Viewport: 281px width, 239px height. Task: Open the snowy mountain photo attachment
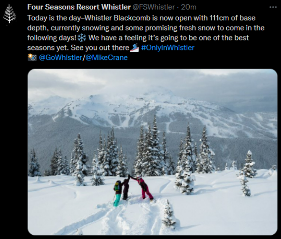pos(152,152)
